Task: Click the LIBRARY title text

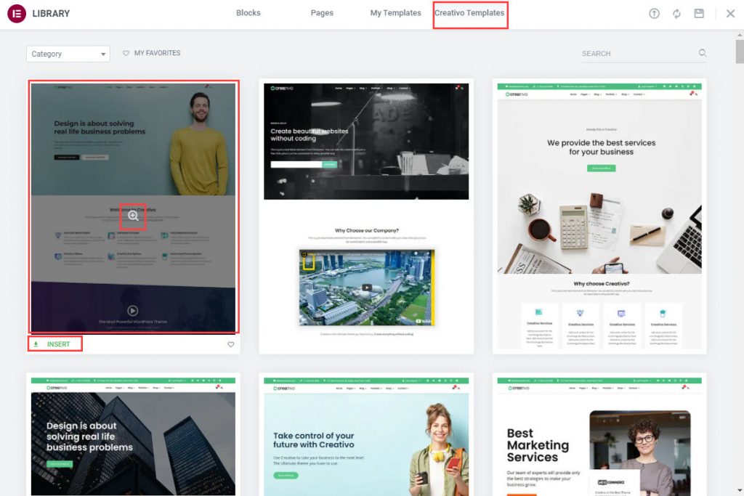Action: coord(51,13)
